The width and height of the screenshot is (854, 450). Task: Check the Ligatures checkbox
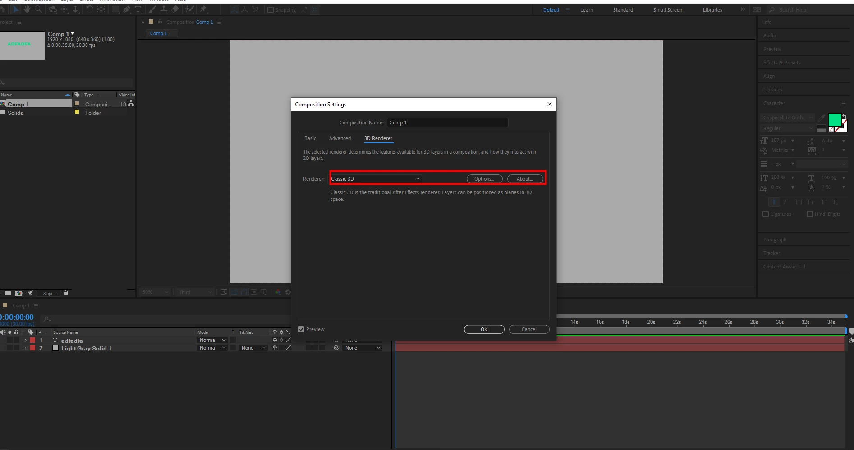coord(766,214)
